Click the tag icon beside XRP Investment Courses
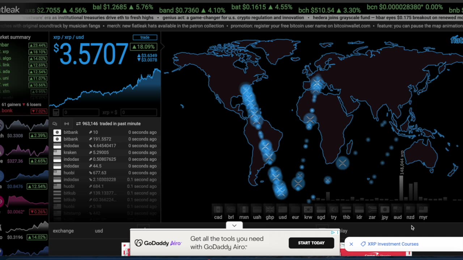 [363, 244]
